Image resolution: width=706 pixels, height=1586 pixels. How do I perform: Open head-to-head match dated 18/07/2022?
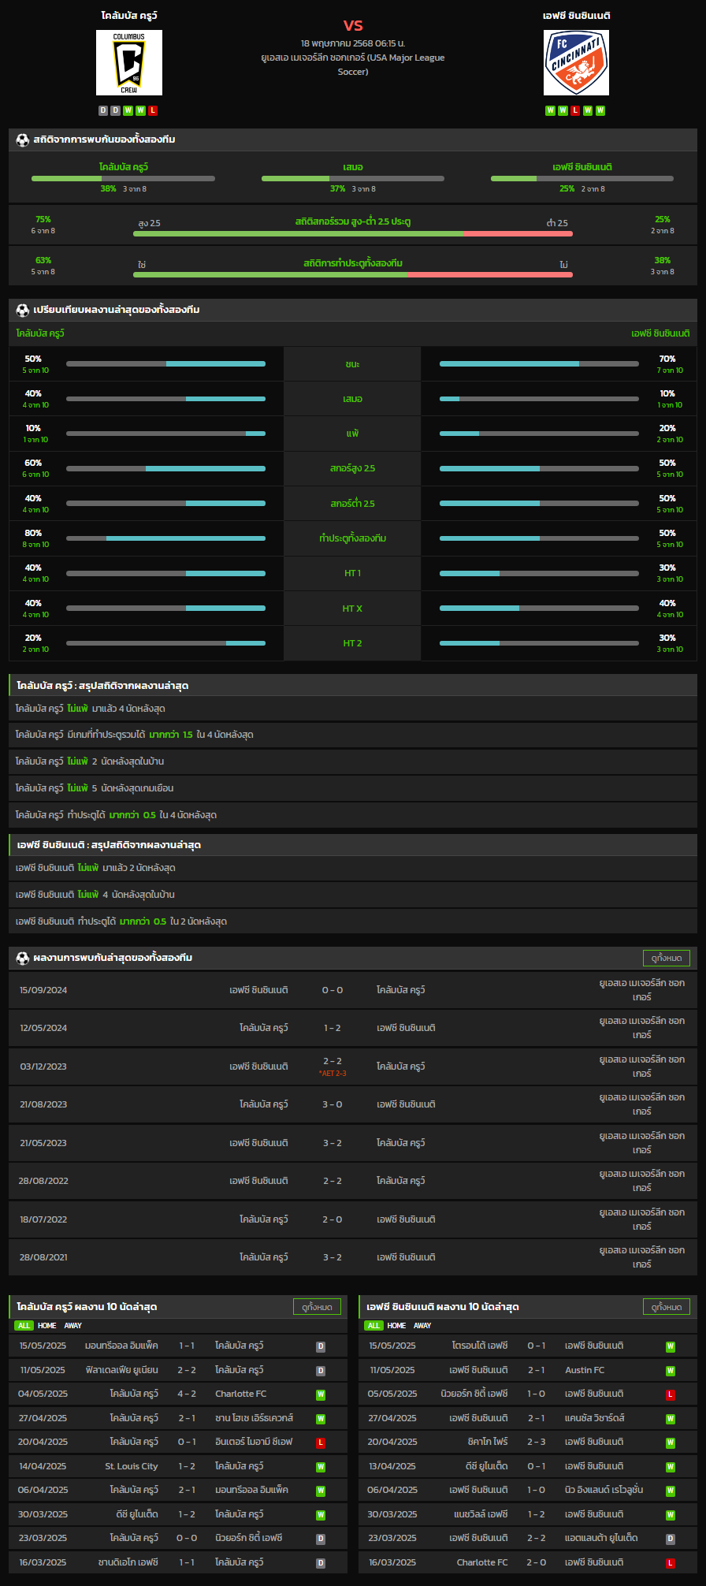click(353, 1219)
